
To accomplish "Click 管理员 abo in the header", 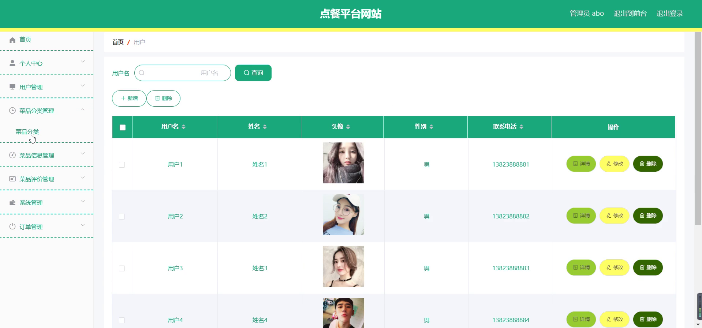I will click(x=587, y=14).
